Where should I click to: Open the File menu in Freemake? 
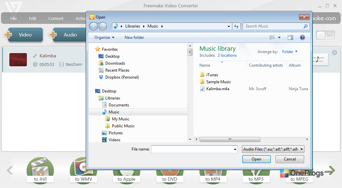click(x=14, y=19)
